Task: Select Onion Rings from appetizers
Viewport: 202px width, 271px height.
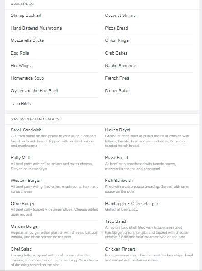Action: point(117,40)
